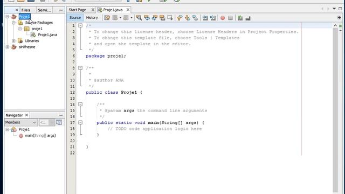
Task: Select the Libraries folder
Action: pos(32,41)
